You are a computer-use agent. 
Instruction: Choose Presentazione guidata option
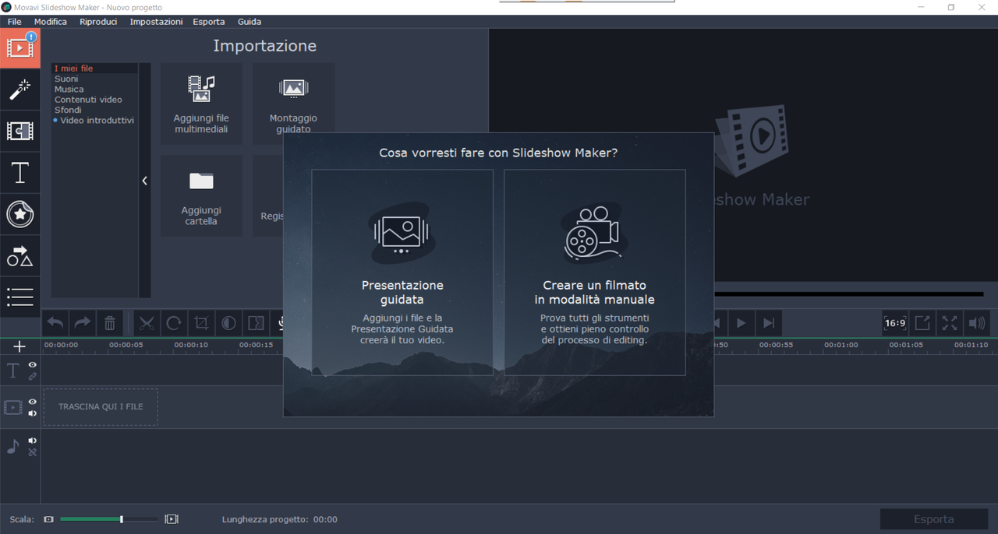tap(402, 272)
